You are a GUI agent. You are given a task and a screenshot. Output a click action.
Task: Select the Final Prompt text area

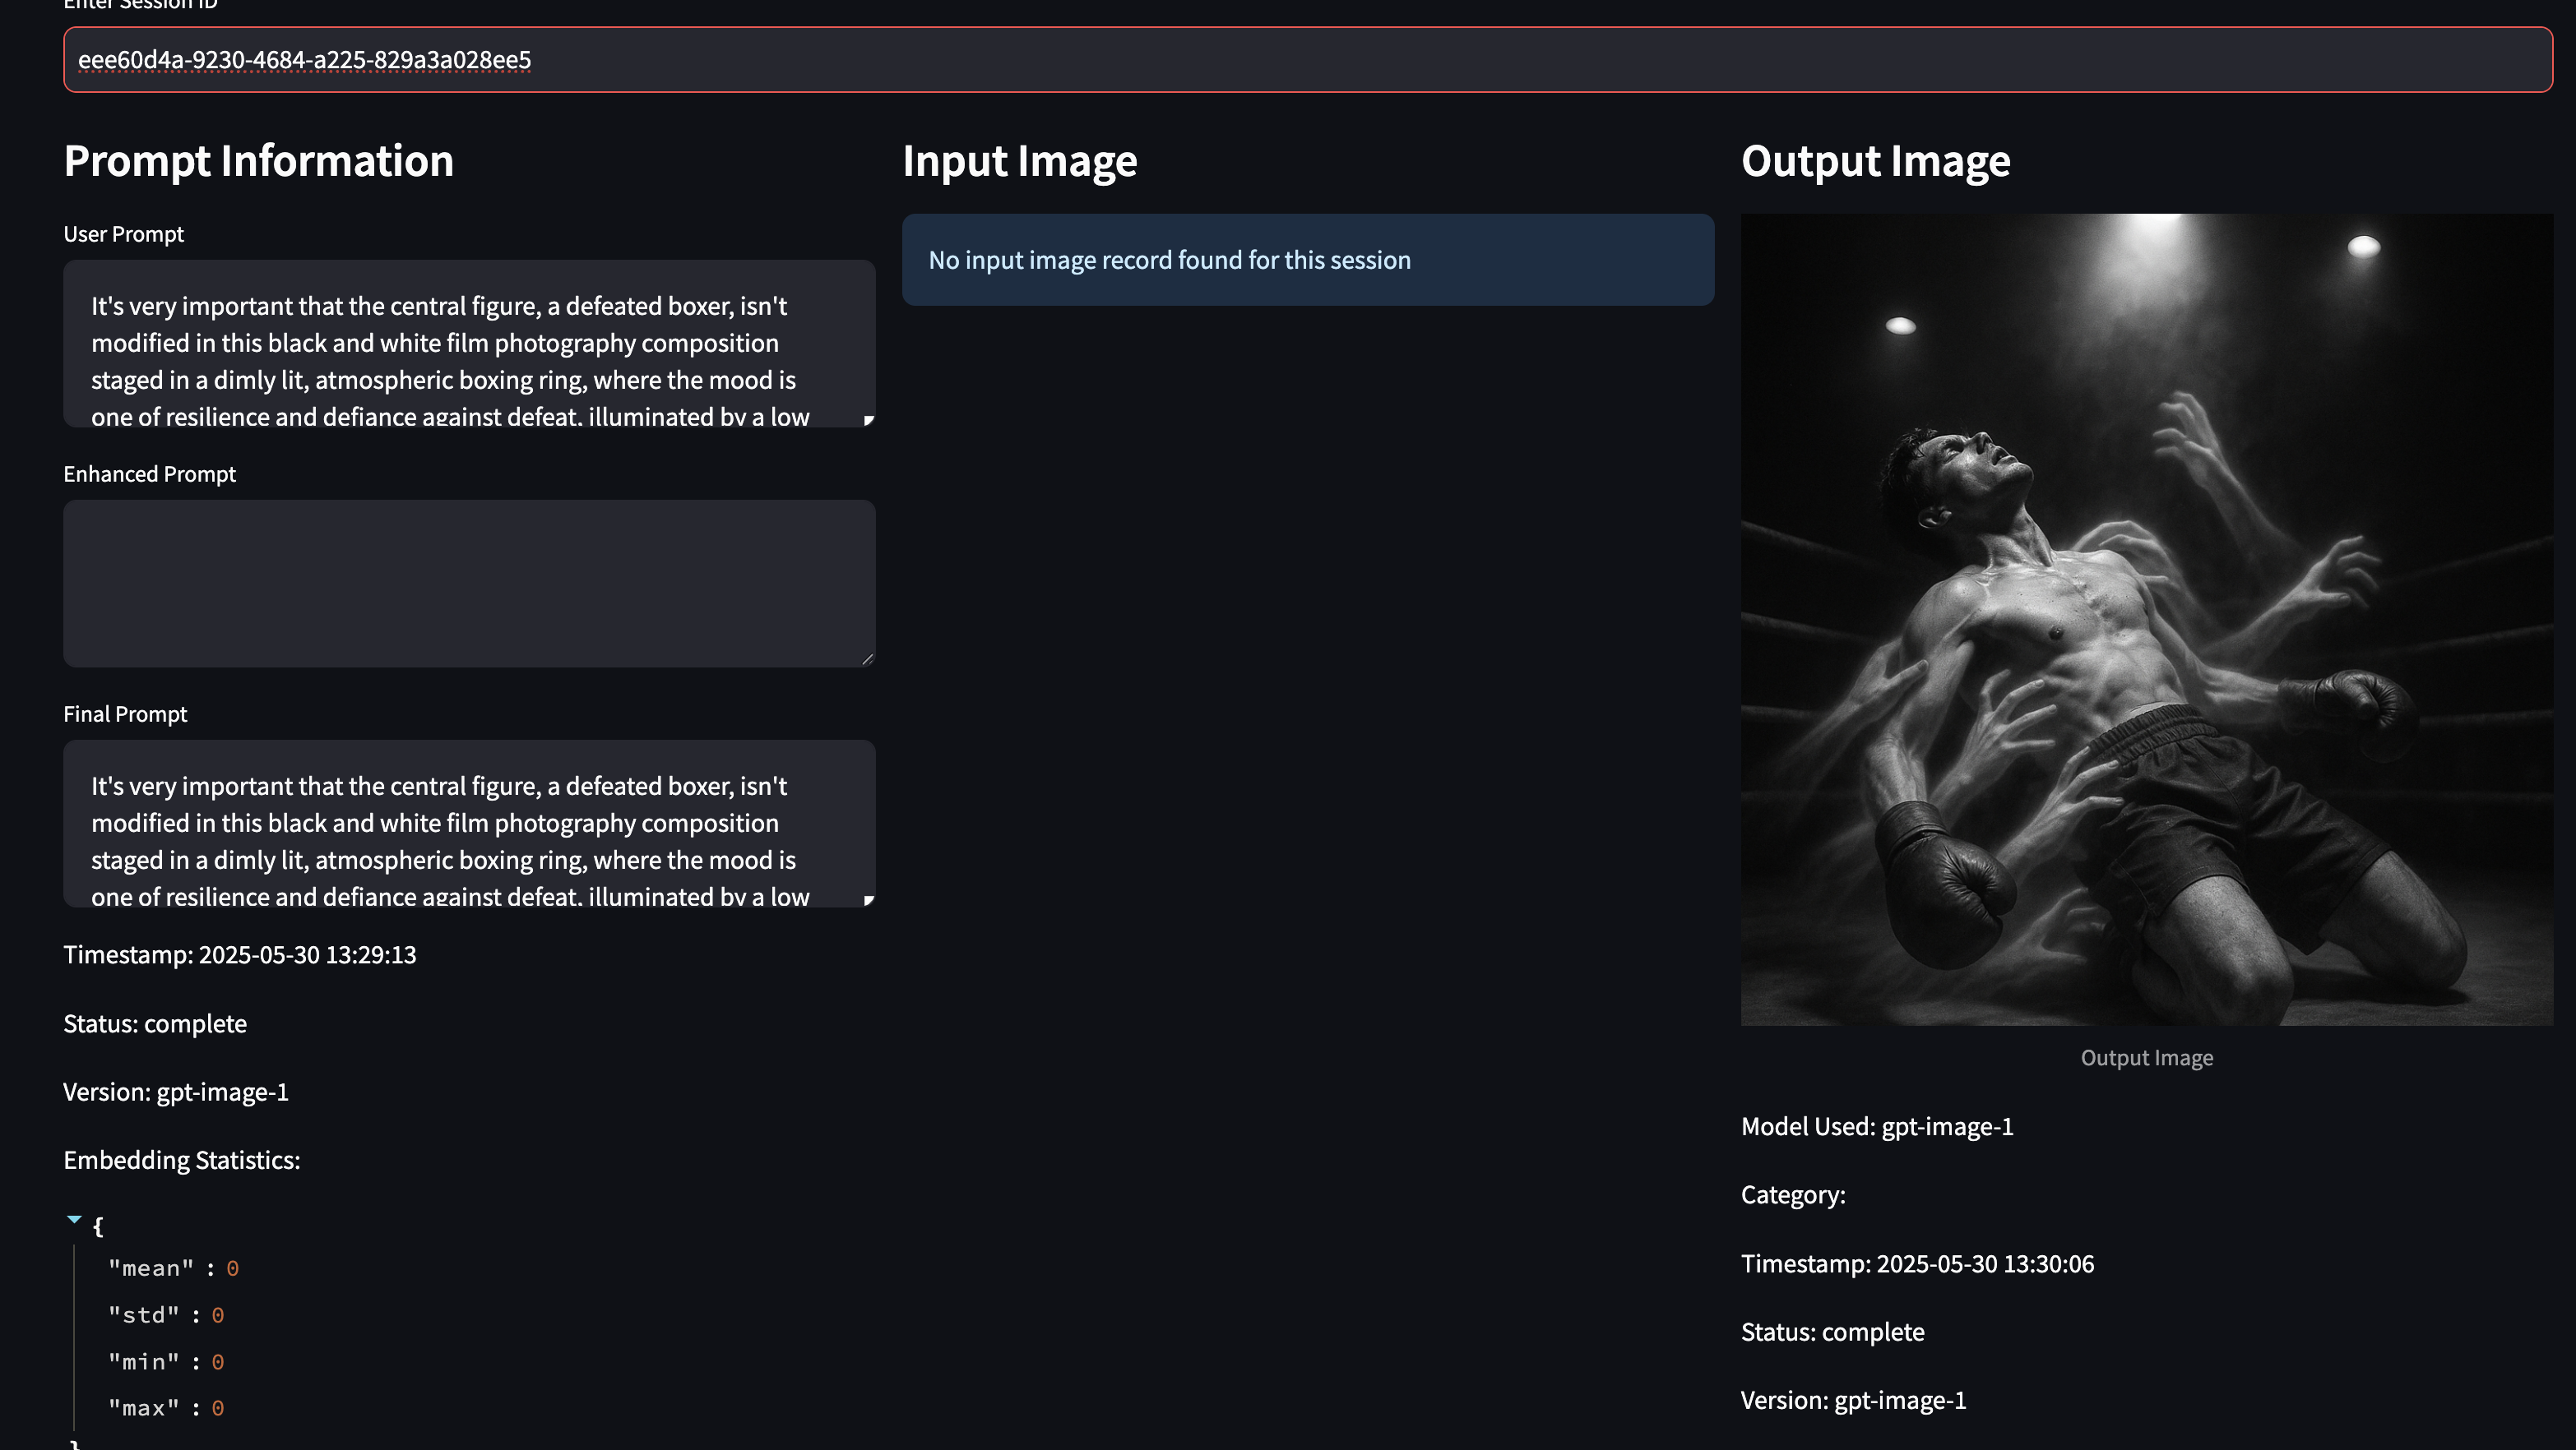[x=468, y=824]
